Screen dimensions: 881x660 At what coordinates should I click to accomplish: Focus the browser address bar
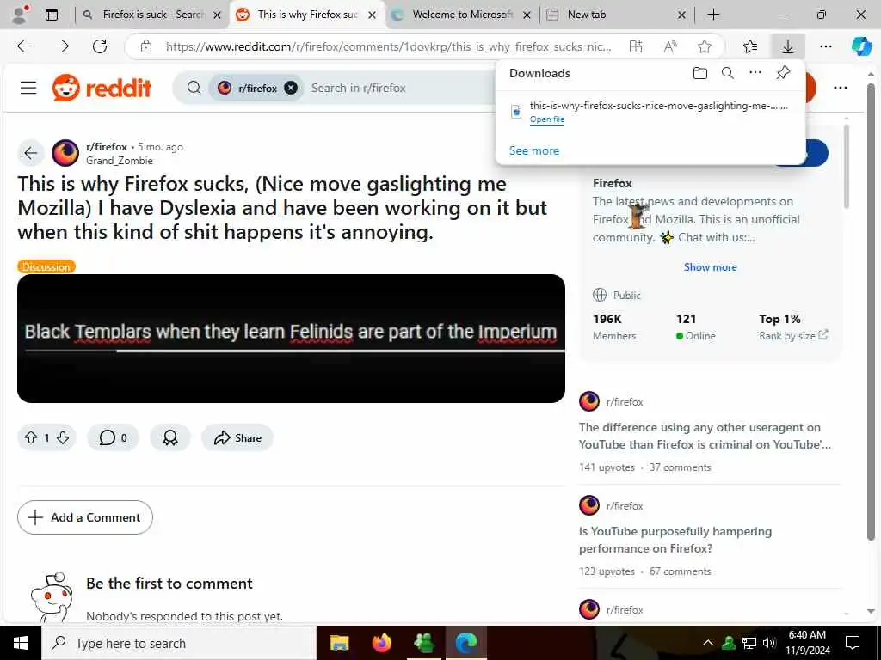click(388, 46)
